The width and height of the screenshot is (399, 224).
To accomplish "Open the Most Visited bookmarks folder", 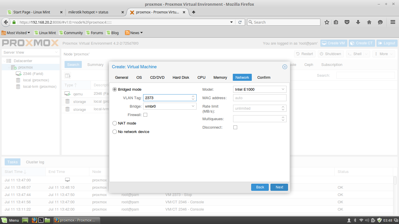I will tap(16, 33).
